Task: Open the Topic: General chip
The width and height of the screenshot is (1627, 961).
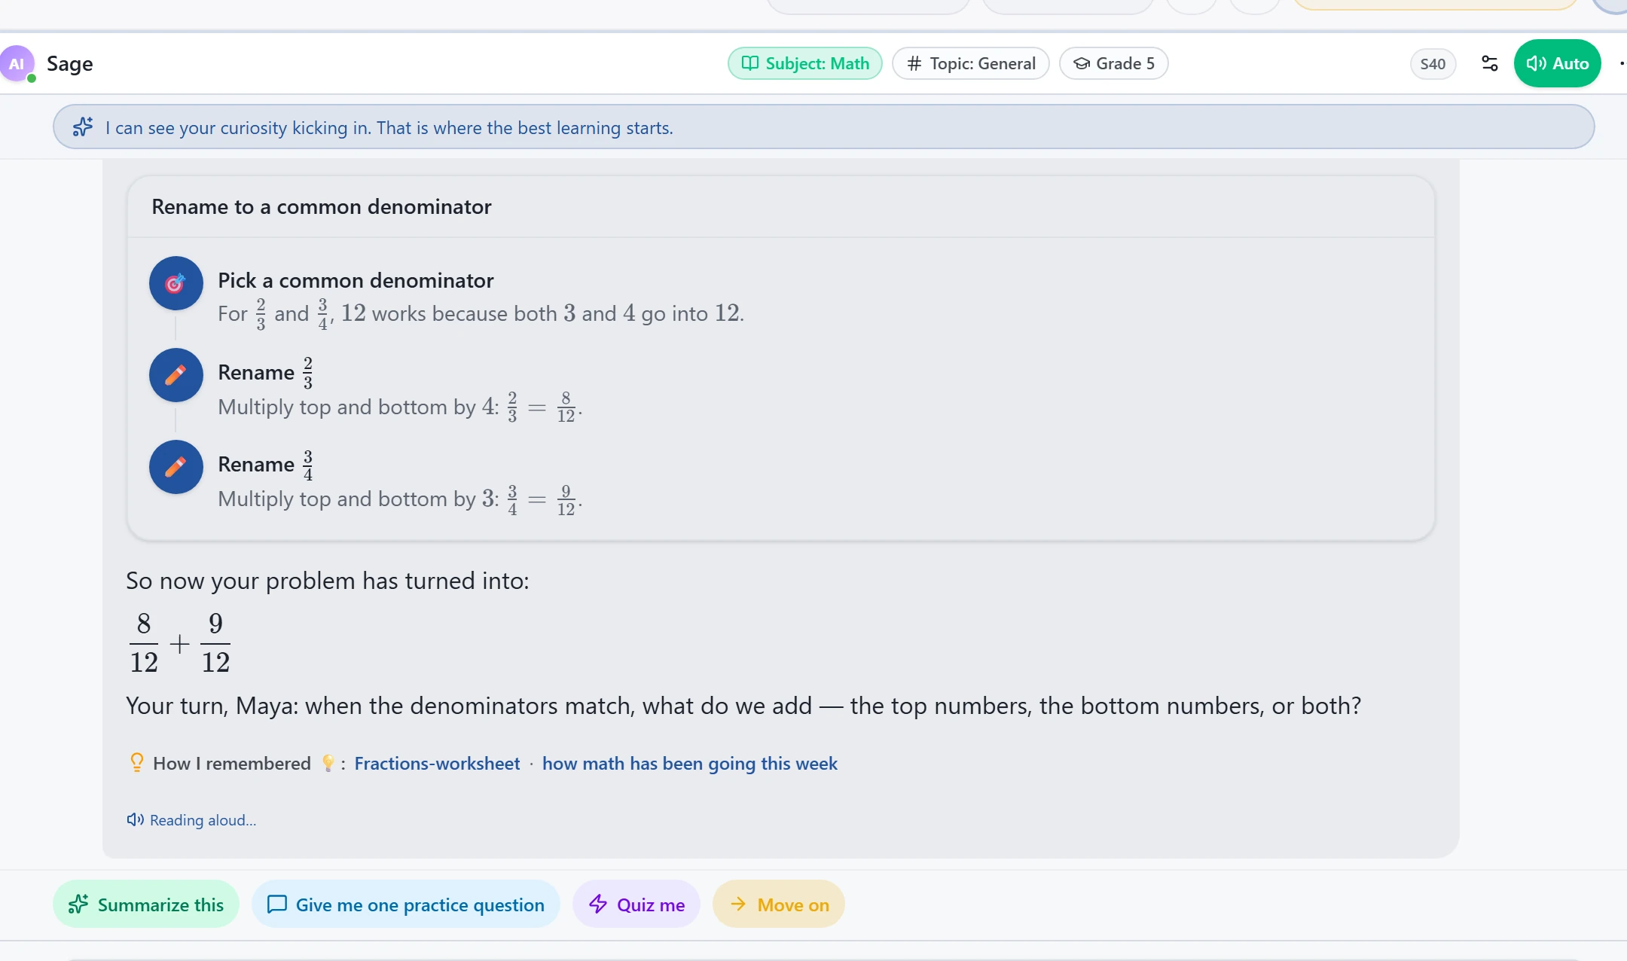Action: coord(971,63)
